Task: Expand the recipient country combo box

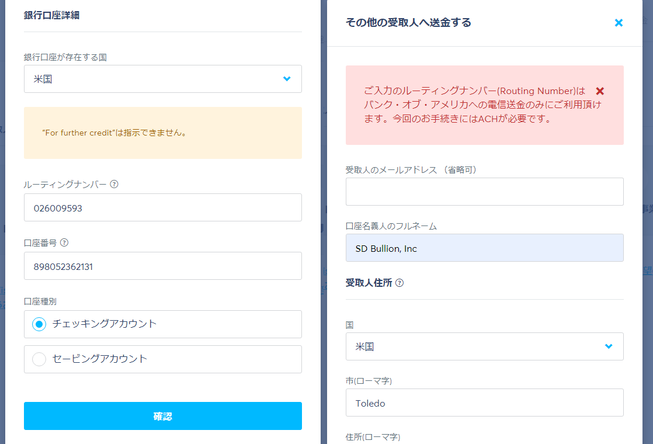Action: point(484,346)
